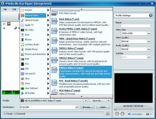Expand Profile Settings with the blue arrow
The image size is (156, 119).
151,15
